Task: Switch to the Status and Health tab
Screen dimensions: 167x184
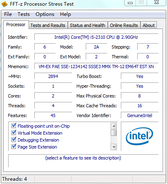Action: [x=87, y=25]
